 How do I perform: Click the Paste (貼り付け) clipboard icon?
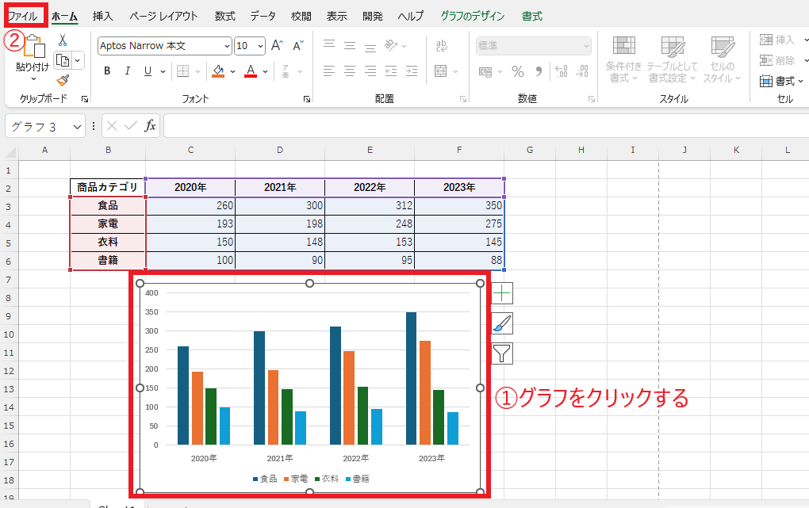coord(34,47)
